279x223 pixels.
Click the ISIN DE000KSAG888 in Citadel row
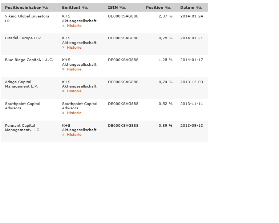point(123,38)
